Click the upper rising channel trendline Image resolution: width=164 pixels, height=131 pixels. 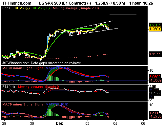tap(95, 25)
